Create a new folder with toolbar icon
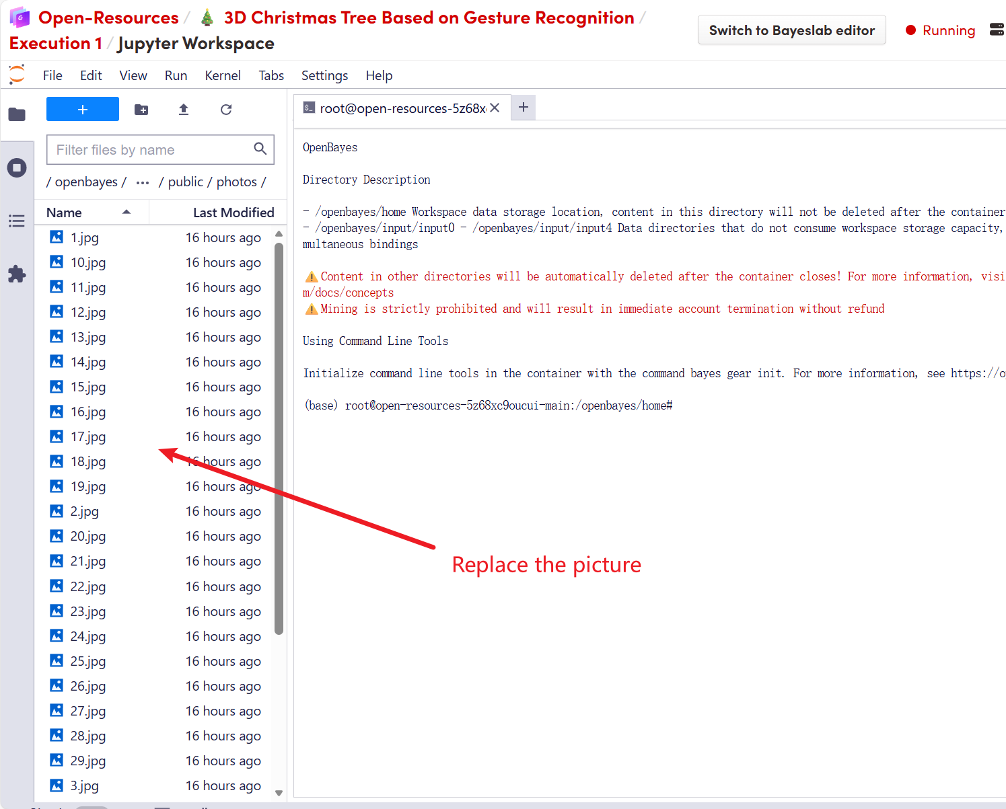Viewport: 1006px width, 809px height. (x=141, y=110)
